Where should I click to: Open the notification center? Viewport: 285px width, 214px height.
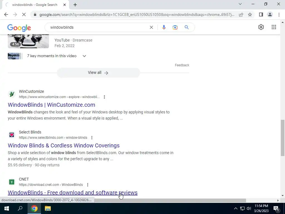[276, 208]
